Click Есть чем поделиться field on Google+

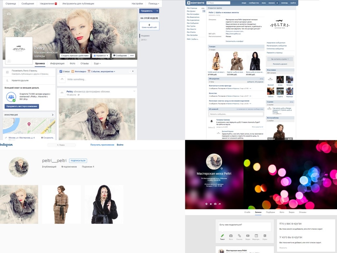coord(245,226)
